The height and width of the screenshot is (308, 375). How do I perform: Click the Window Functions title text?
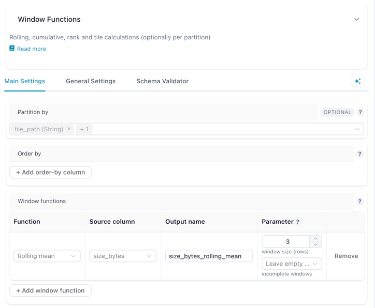coord(49,19)
